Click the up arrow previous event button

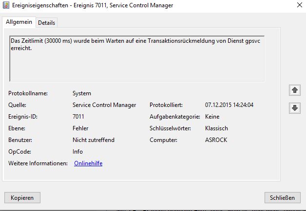click(x=294, y=90)
